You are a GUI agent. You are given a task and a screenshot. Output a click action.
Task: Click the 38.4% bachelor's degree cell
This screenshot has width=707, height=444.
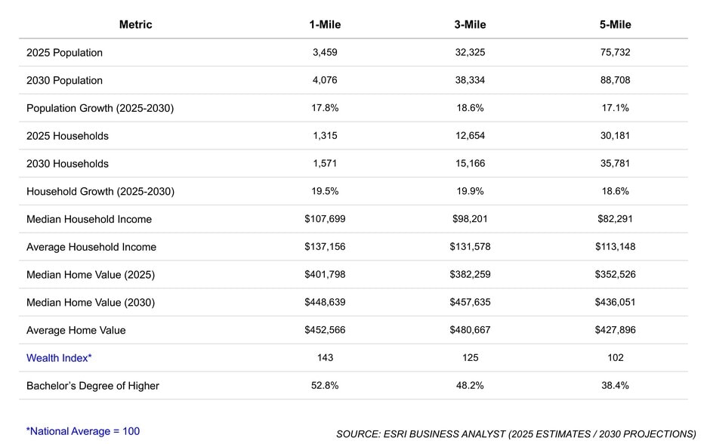point(615,385)
